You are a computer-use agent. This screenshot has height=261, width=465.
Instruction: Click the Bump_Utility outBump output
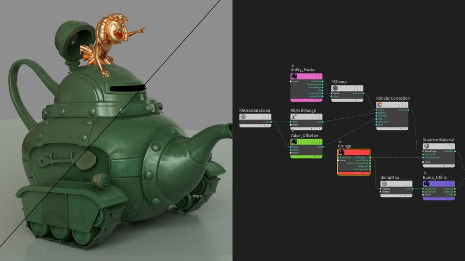pyautogui.click(x=455, y=189)
